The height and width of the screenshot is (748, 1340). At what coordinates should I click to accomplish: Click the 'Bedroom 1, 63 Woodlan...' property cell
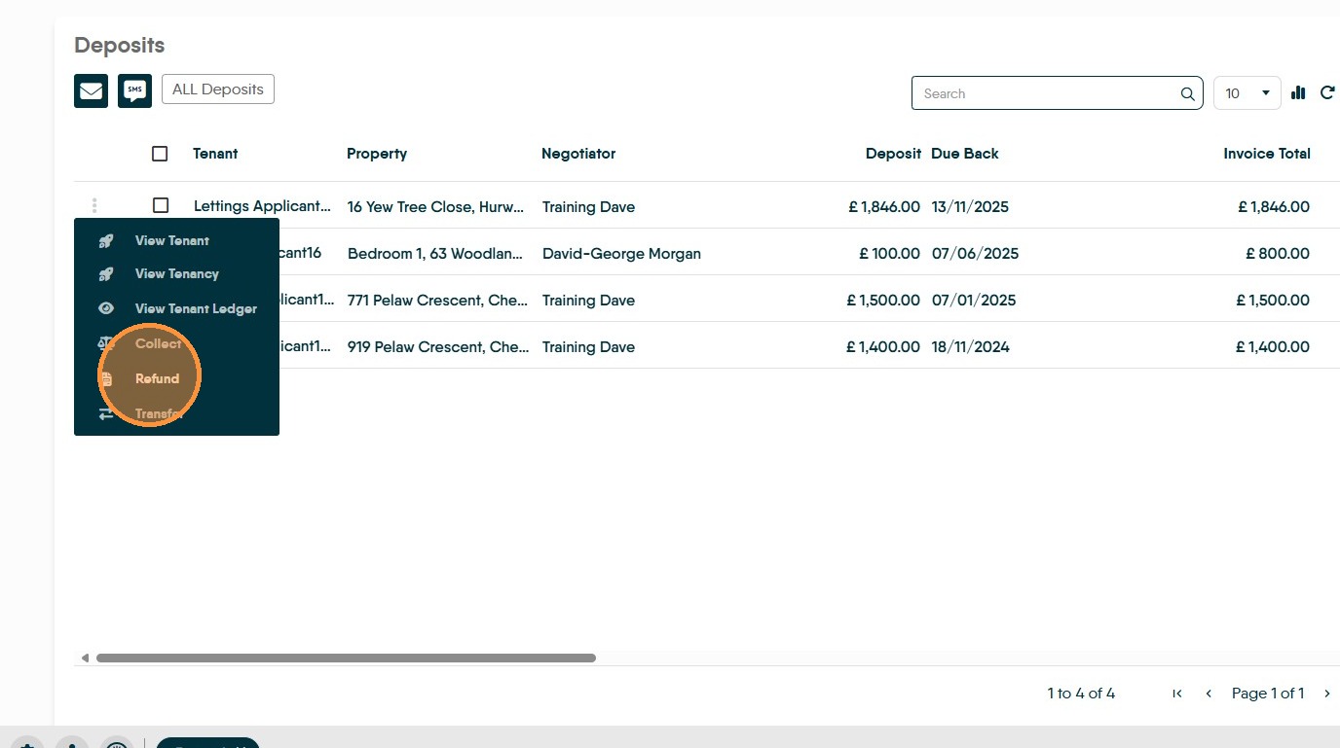(436, 254)
